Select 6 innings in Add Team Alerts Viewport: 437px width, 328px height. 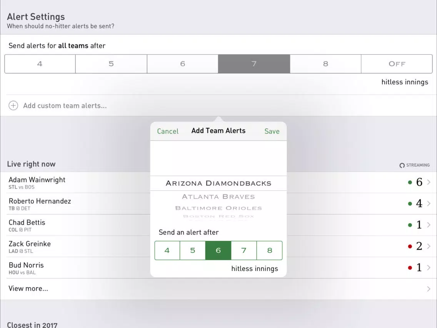pos(218,251)
